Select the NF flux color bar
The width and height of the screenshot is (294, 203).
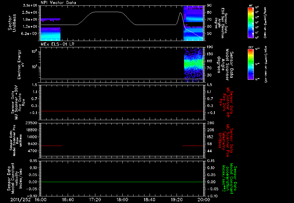click(x=251, y=23)
